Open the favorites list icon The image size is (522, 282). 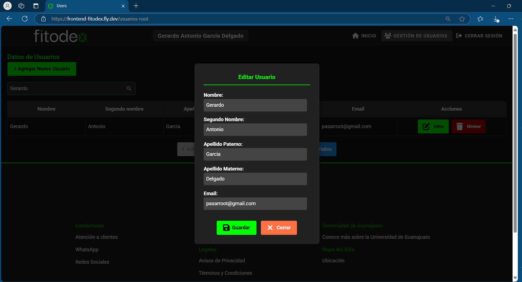[x=480, y=19]
